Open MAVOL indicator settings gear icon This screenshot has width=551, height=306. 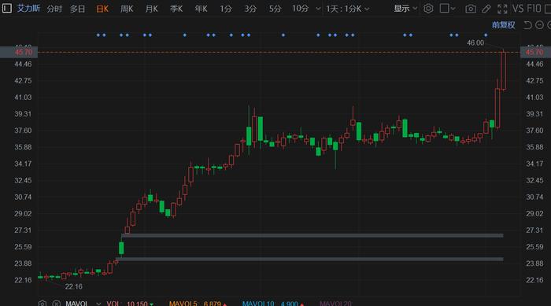(x=43, y=303)
